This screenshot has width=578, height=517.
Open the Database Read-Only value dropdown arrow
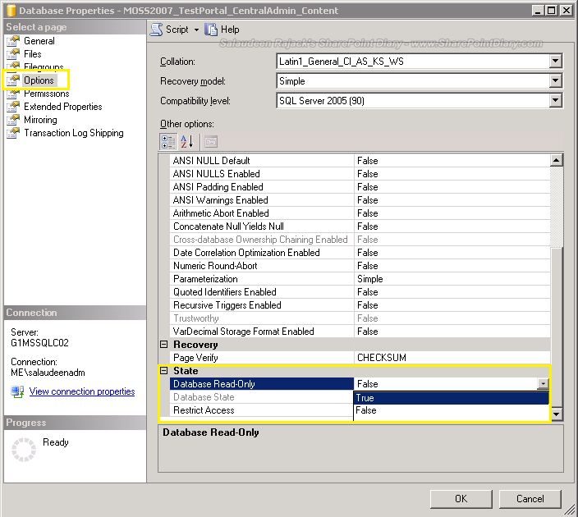point(543,384)
